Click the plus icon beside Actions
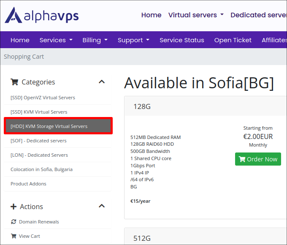 pyautogui.click(x=14, y=207)
